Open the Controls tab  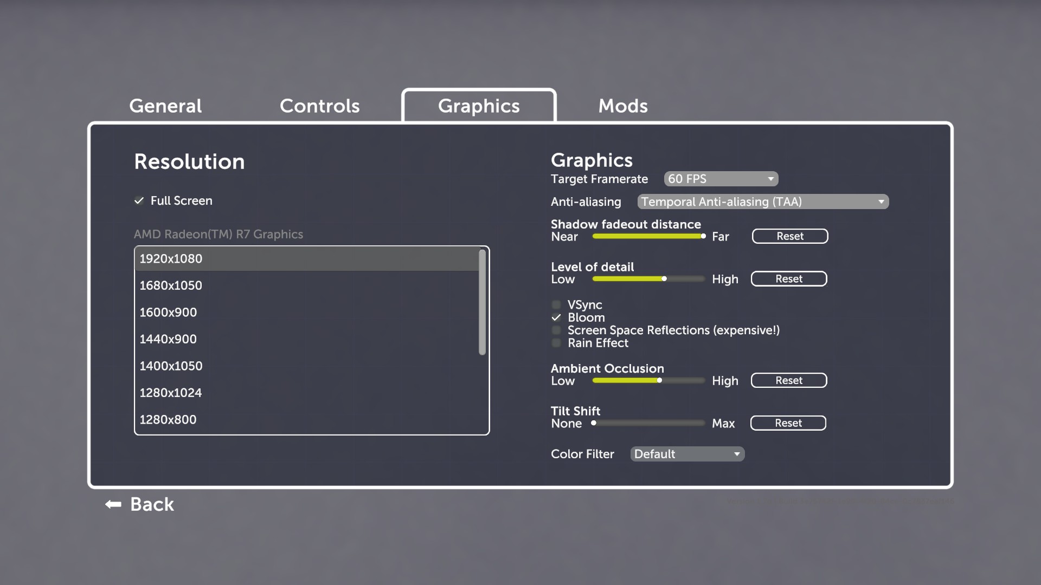319,106
